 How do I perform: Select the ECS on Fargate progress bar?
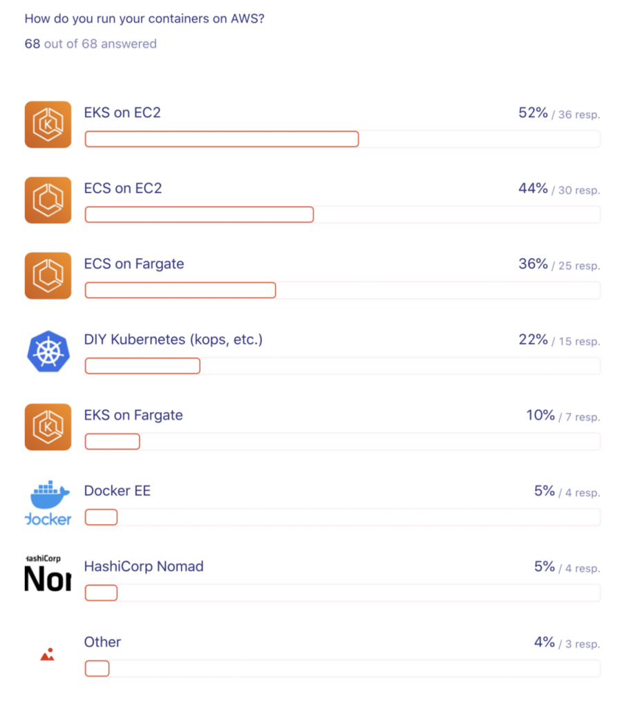[343, 290]
